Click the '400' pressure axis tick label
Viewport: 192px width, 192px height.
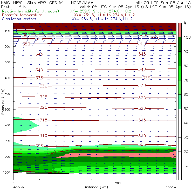[7, 78]
